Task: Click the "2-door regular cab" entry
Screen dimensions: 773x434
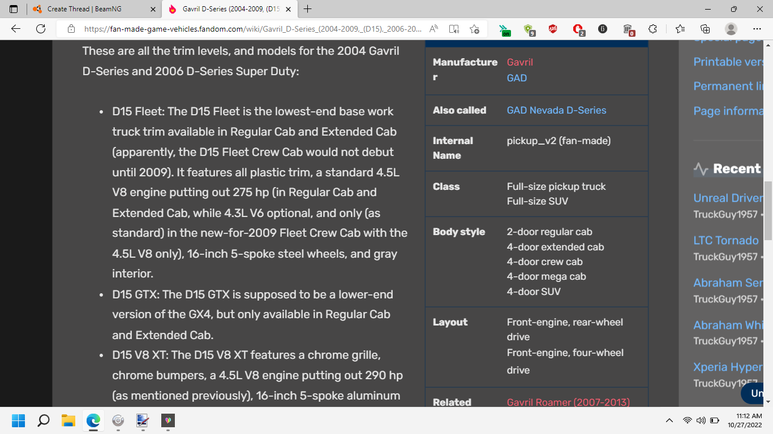Action: [549, 232]
